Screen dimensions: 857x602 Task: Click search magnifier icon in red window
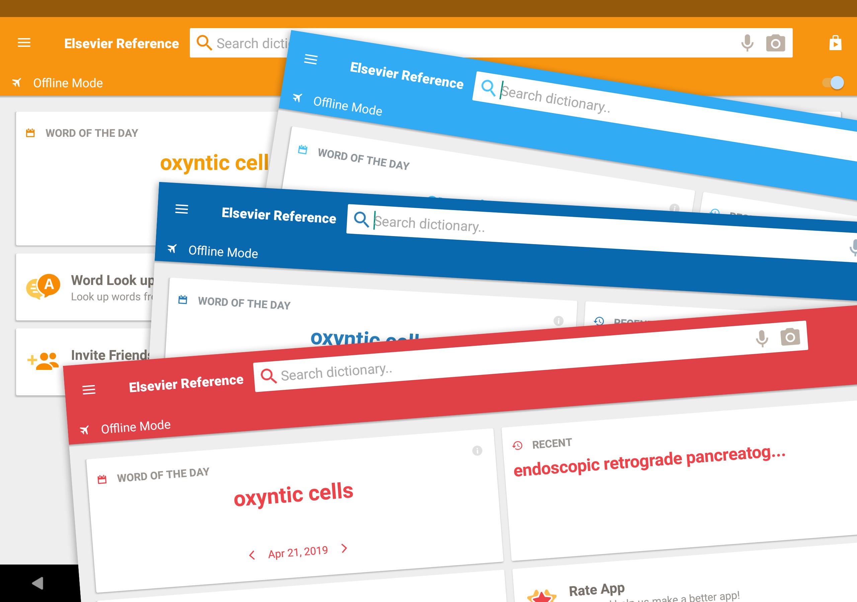tap(268, 376)
